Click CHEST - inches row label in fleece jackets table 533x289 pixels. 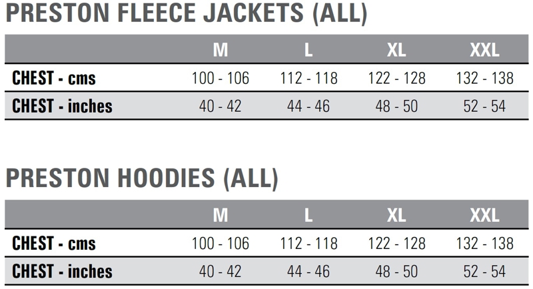(x=62, y=106)
